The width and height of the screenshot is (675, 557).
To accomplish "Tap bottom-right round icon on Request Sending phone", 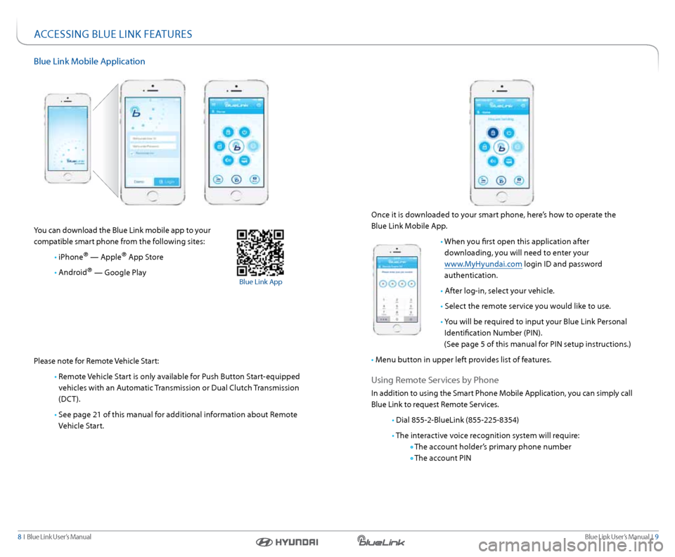I will (x=519, y=181).
